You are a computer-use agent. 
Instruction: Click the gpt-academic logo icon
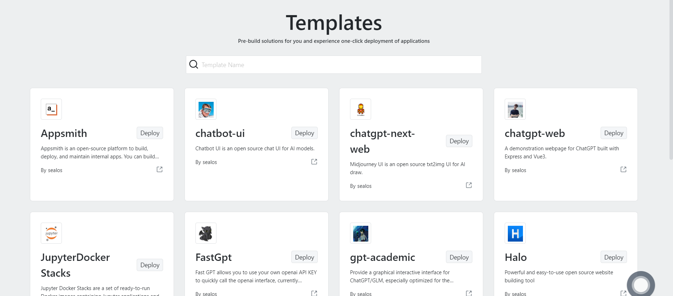(361, 233)
